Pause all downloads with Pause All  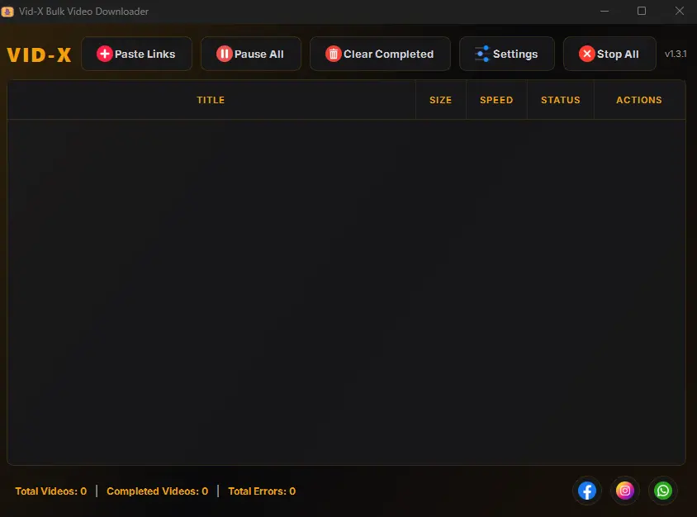pyautogui.click(x=251, y=54)
